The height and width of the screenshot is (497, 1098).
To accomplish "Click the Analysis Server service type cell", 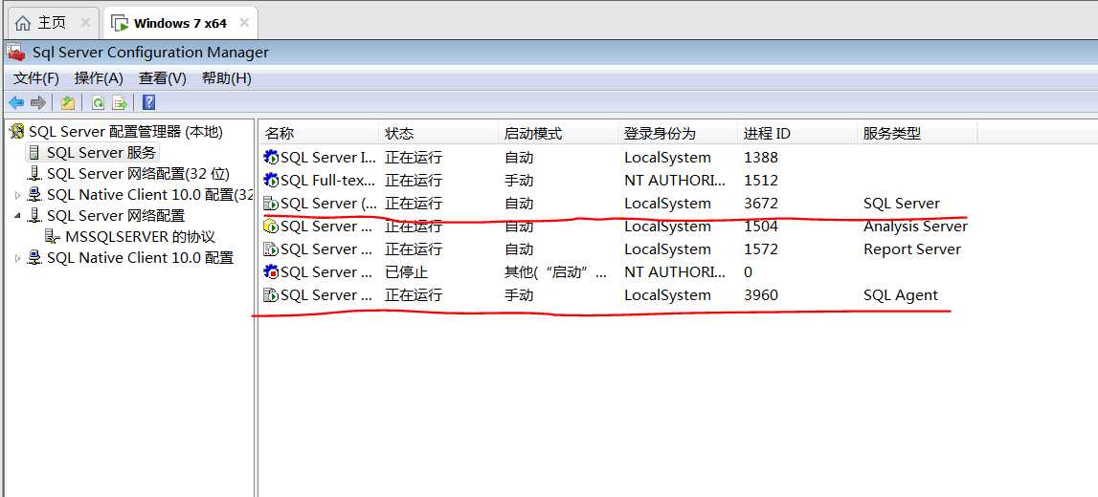I will [915, 227].
